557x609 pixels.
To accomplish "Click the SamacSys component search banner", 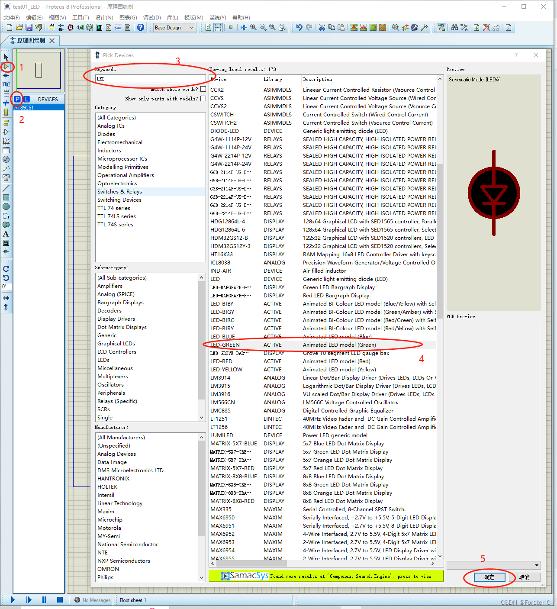I will tap(326, 576).
